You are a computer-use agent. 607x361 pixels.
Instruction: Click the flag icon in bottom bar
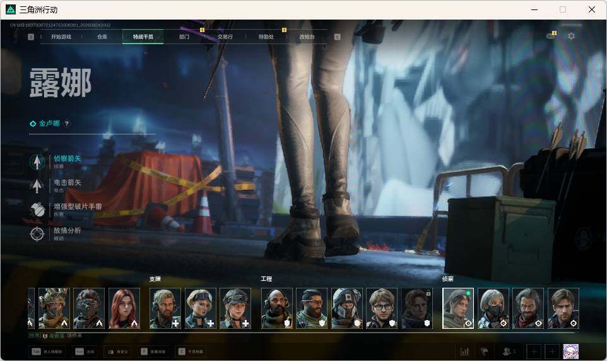click(x=484, y=352)
